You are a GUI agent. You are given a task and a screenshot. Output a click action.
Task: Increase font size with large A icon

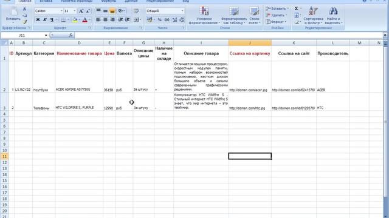coord(81,11)
